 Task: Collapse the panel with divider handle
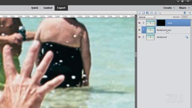136,54
